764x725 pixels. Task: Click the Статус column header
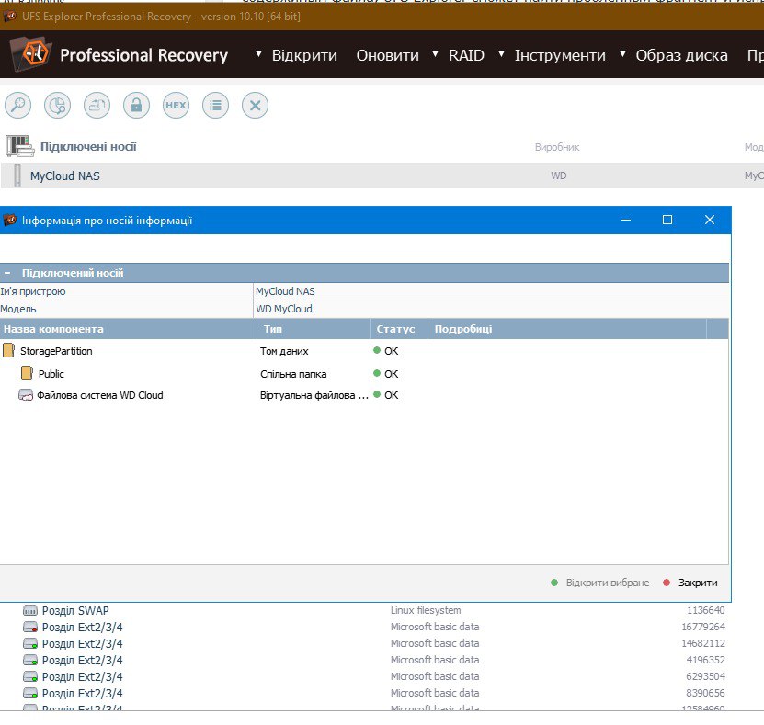[x=399, y=329]
